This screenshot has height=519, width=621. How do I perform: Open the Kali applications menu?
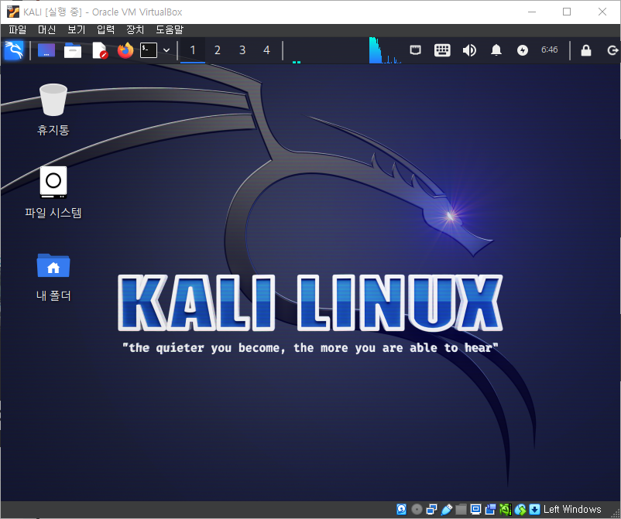14,50
